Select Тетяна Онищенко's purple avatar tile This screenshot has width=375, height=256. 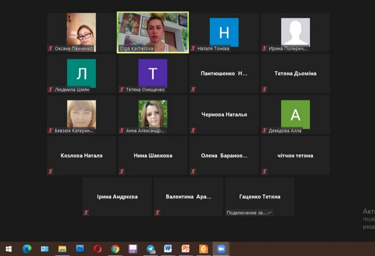pyautogui.click(x=153, y=73)
